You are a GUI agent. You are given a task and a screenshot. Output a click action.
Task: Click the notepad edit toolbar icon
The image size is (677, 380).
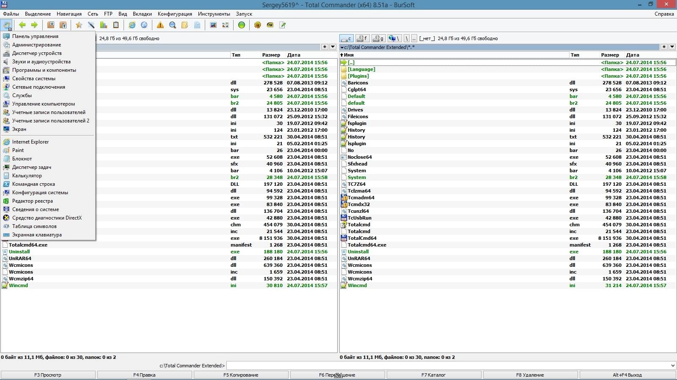tap(282, 25)
